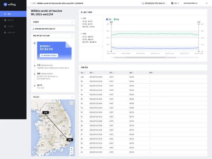This screenshot has height=159, width=212.
Task: Expand the alert history panel chevron
Action: [x=72, y=29]
